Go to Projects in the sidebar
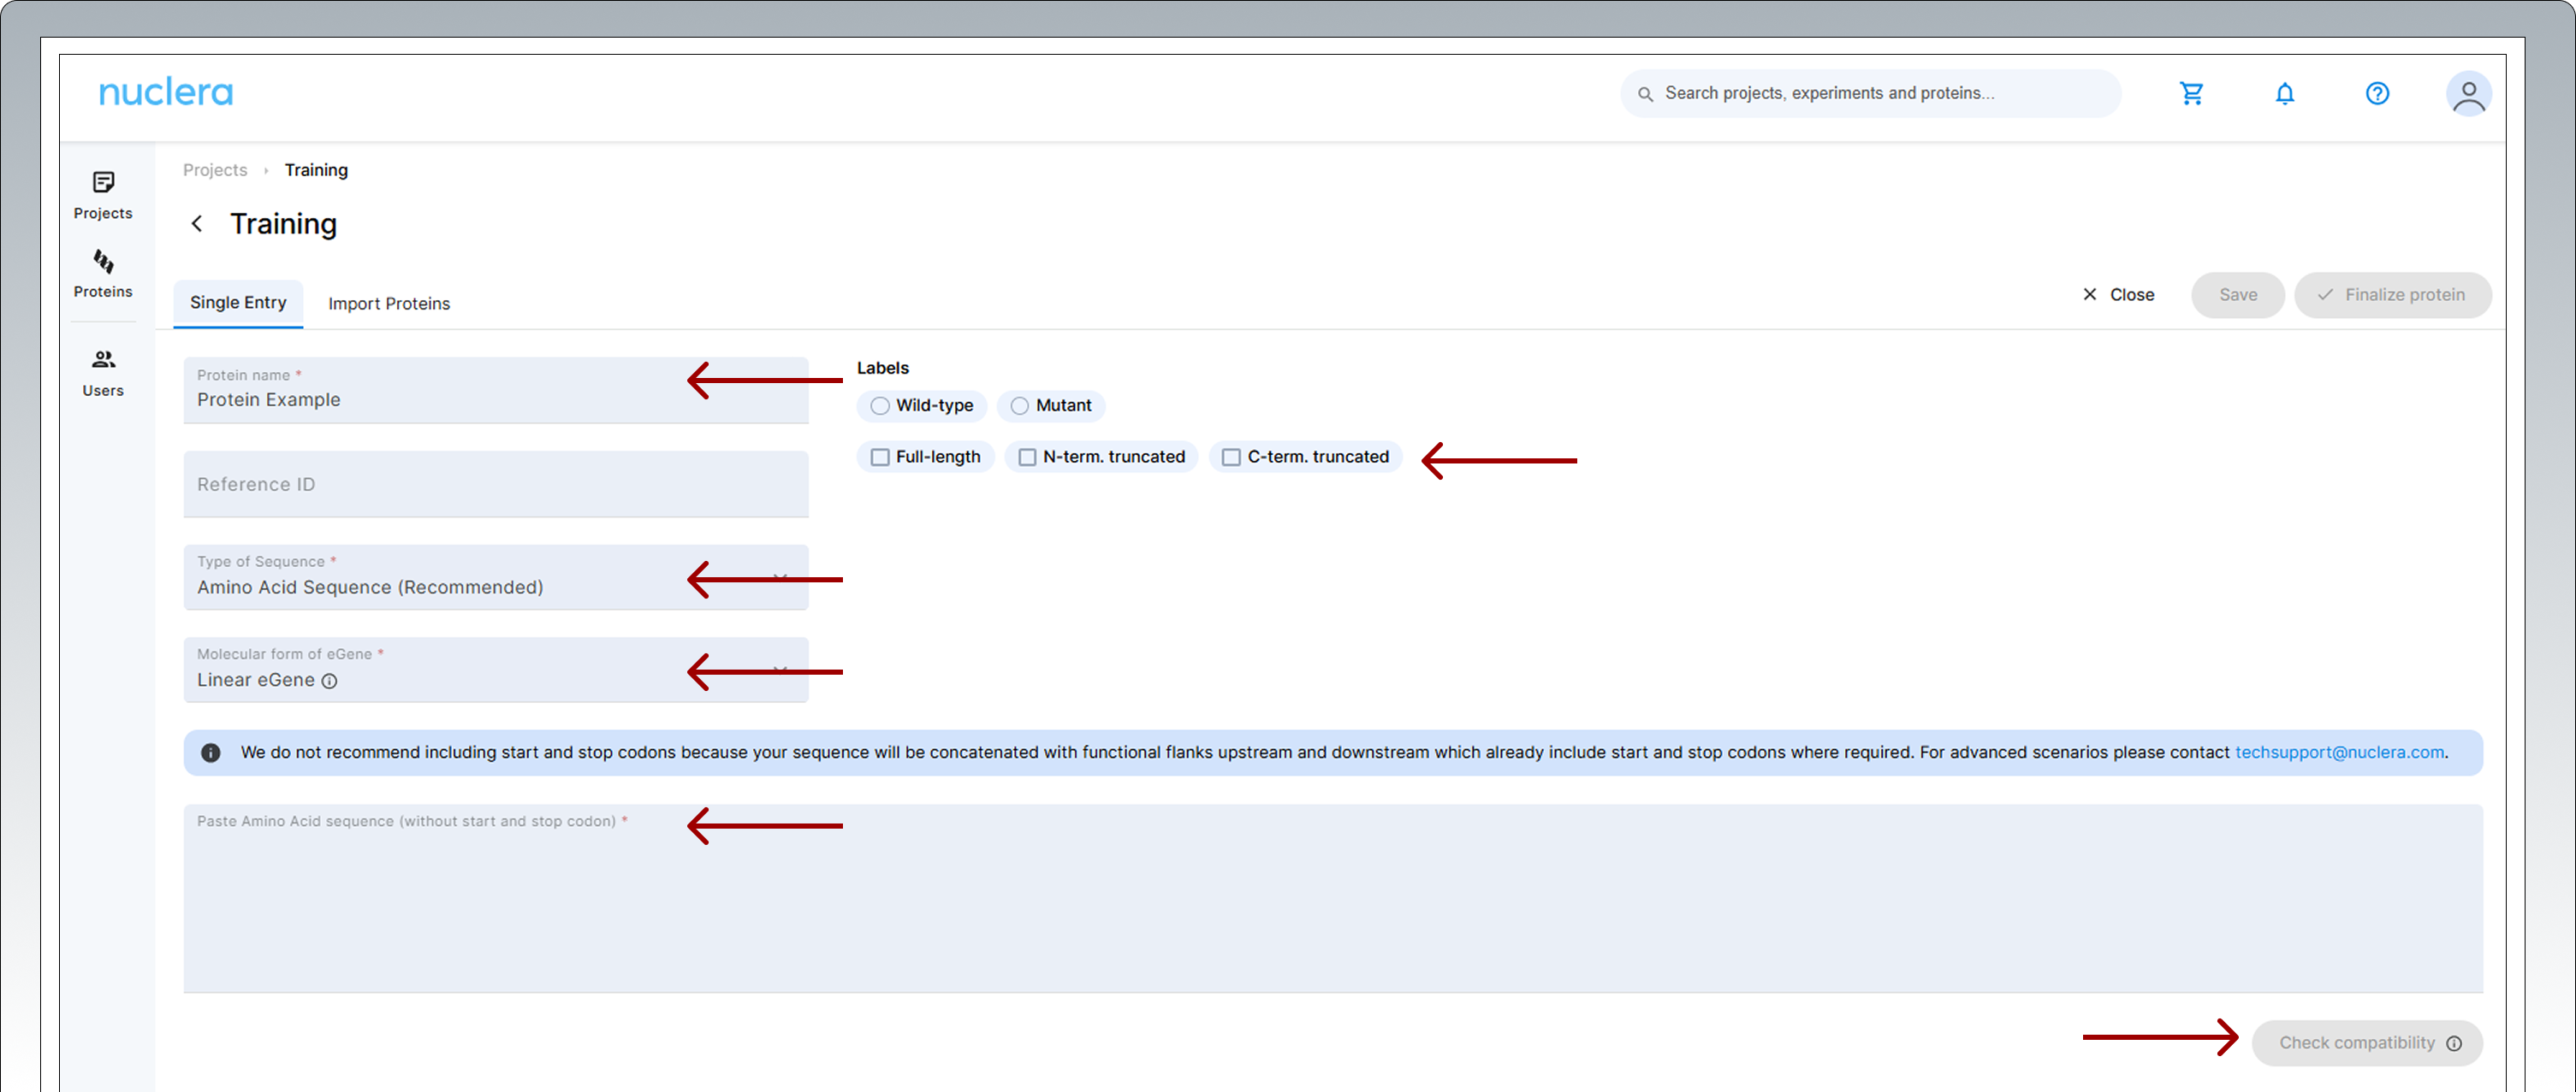The width and height of the screenshot is (2576, 1092). pyautogui.click(x=103, y=195)
